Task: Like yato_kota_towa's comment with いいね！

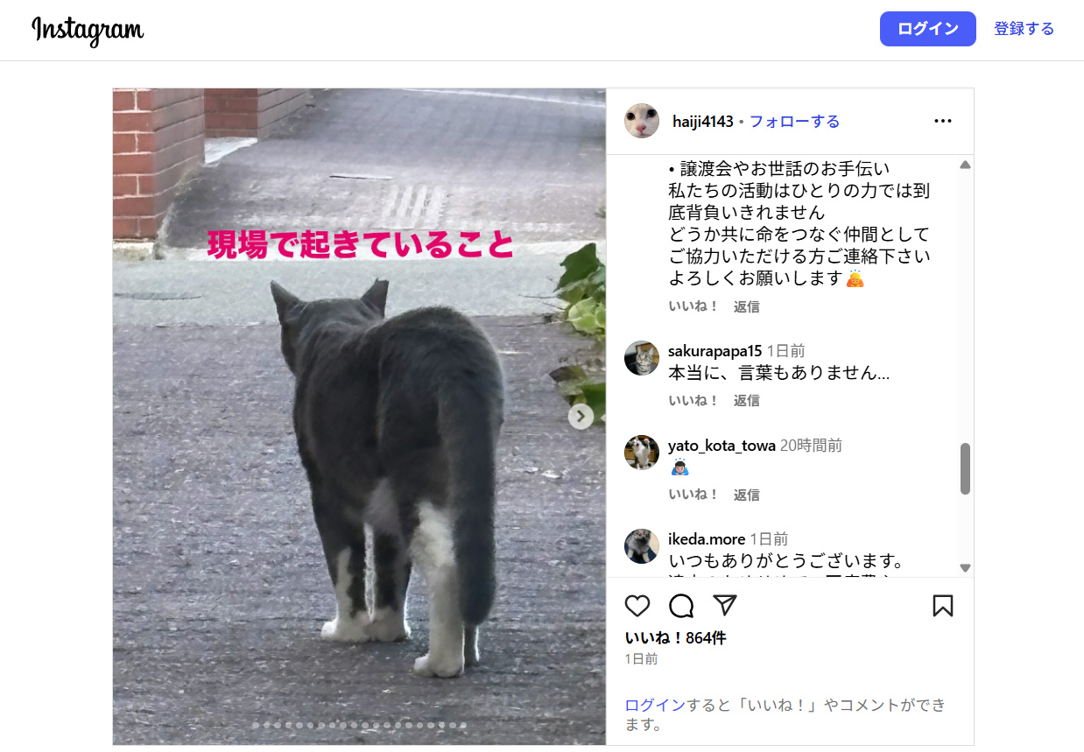Action: pyautogui.click(x=693, y=495)
